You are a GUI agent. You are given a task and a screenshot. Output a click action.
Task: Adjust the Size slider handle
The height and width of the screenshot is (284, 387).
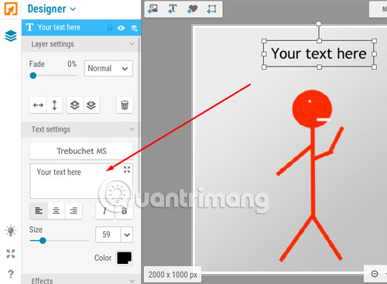(43, 241)
